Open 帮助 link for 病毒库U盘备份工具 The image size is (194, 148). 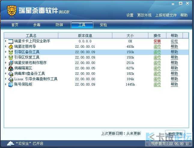pyautogui.click(x=174, y=74)
